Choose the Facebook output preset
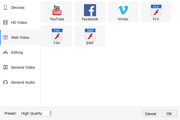The image size is (180, 120). click(90, 12)
